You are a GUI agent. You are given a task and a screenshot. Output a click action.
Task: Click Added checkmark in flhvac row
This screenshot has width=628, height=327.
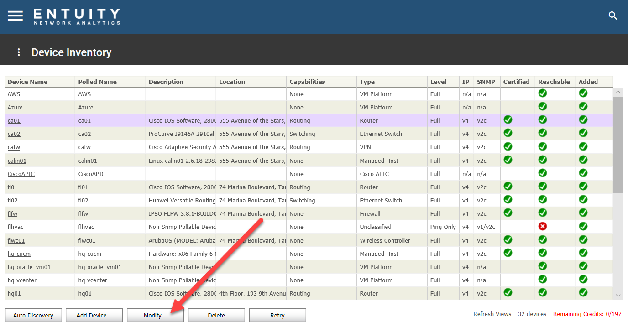[583, 226]
